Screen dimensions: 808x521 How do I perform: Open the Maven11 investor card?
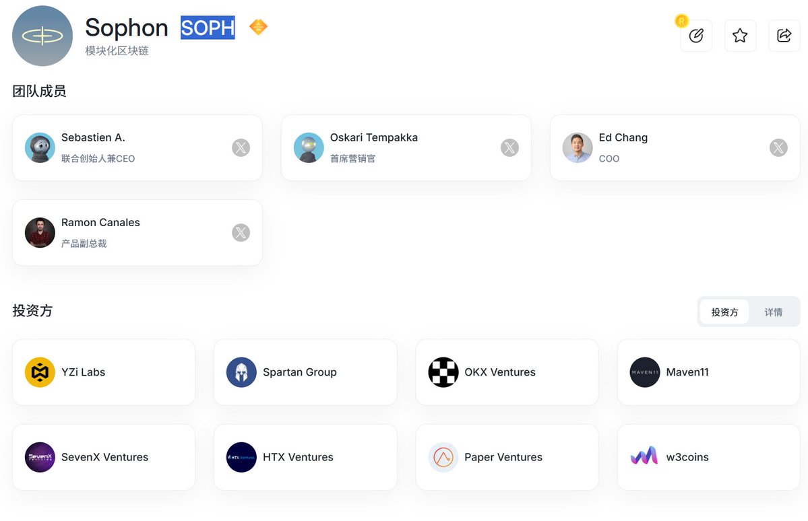(x=708, y=372)
